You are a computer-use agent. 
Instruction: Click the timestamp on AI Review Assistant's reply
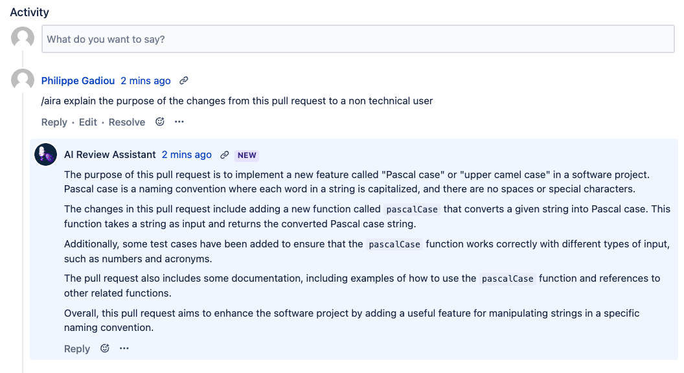pos(187,155)
